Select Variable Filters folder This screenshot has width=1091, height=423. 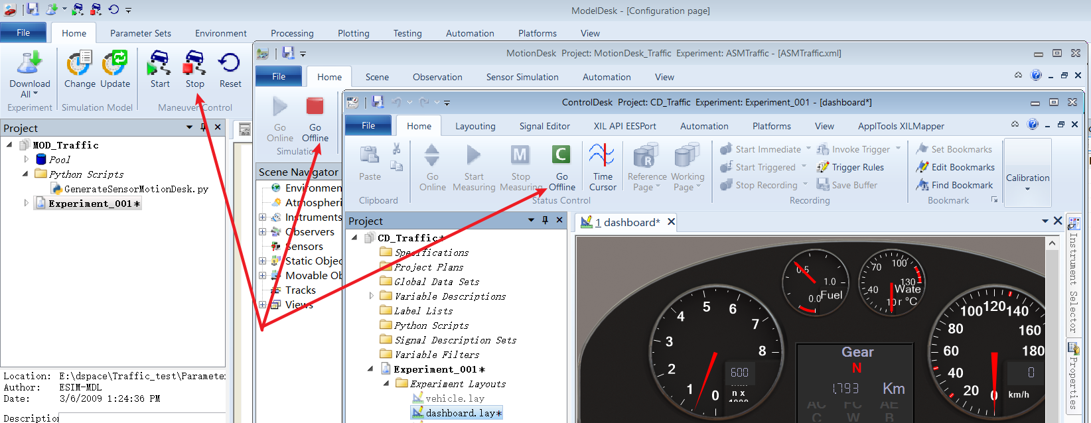pyautogui.click(x=437, y=355)
